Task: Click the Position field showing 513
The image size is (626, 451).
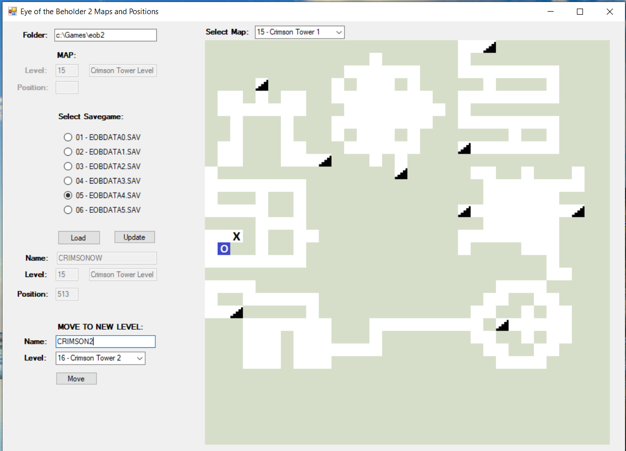Action: (x=67, y=294)
